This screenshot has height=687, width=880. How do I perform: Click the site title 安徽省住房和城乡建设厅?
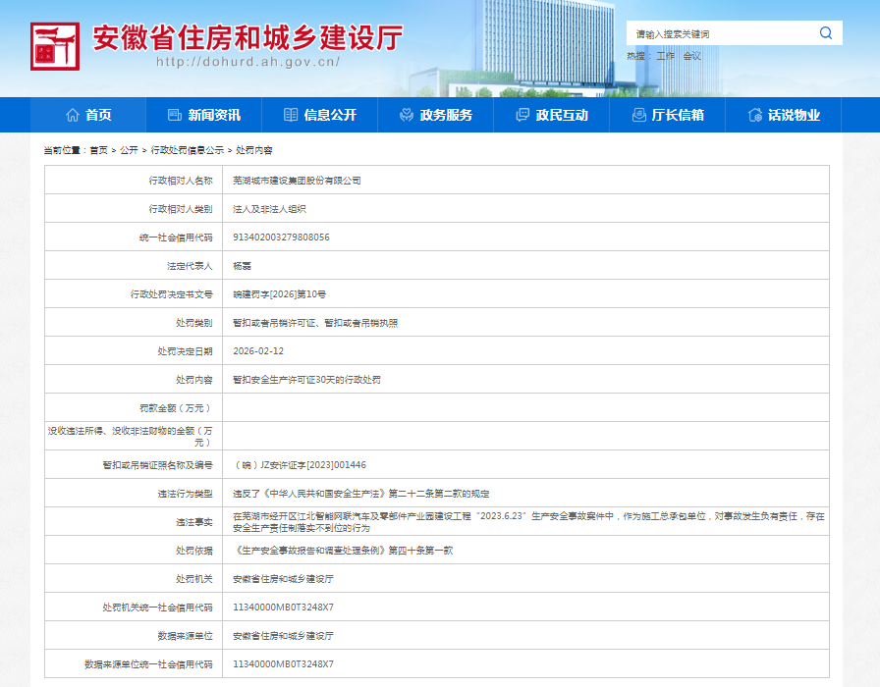coord(247,36)
